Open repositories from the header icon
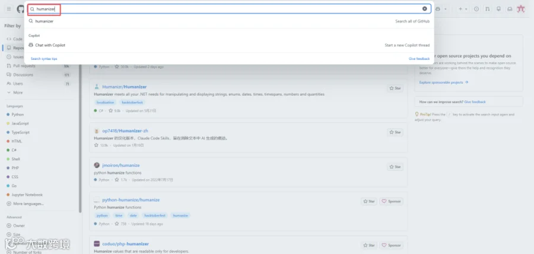Viewport: 534px width, 254px height. click(498, 9)
